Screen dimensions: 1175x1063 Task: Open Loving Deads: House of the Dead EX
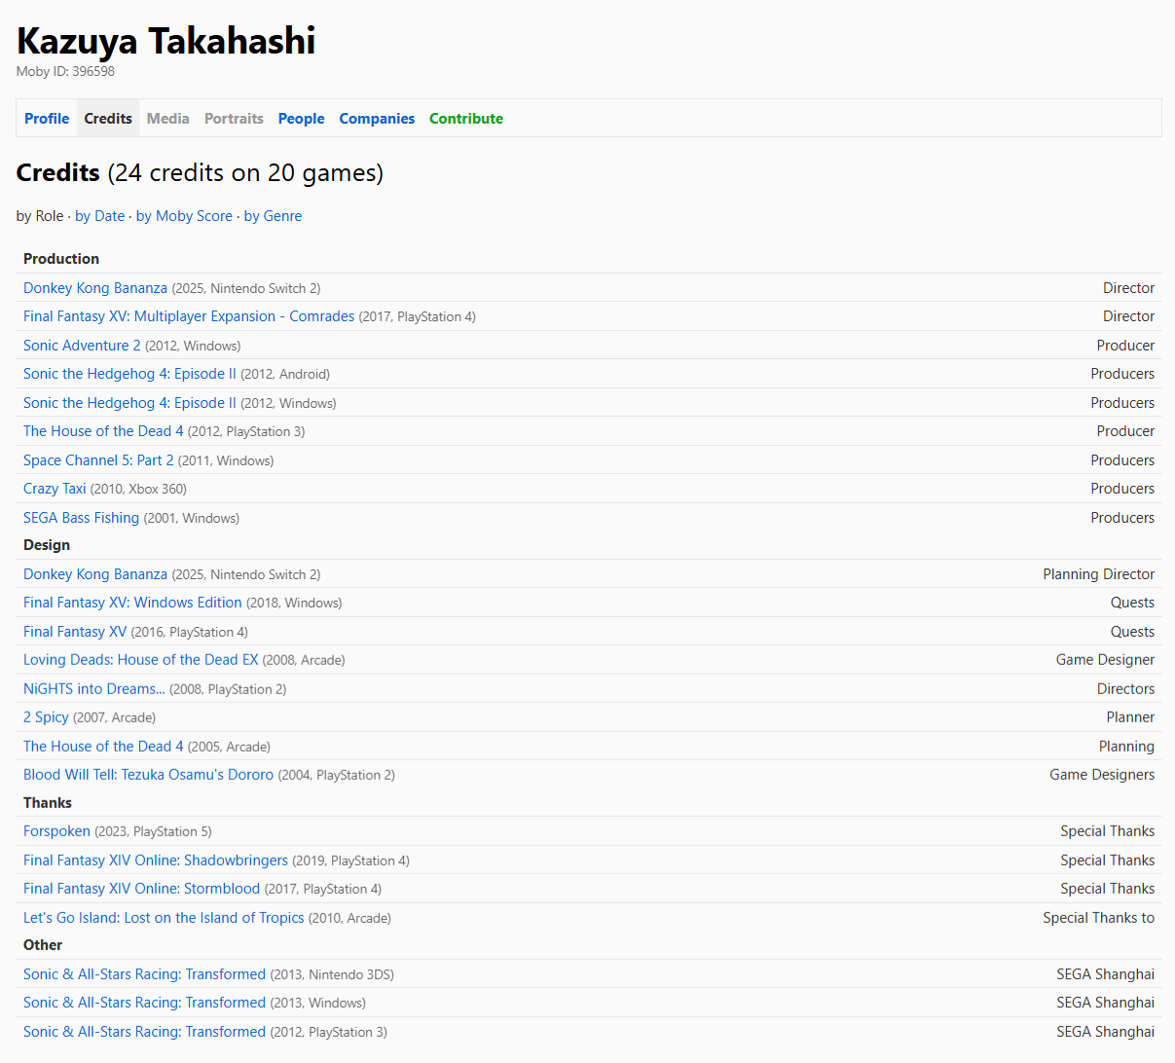click(141, 660)
